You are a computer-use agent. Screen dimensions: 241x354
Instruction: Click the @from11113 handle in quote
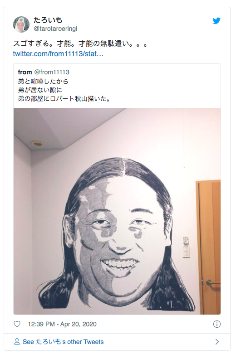click(x=52, y=72)
